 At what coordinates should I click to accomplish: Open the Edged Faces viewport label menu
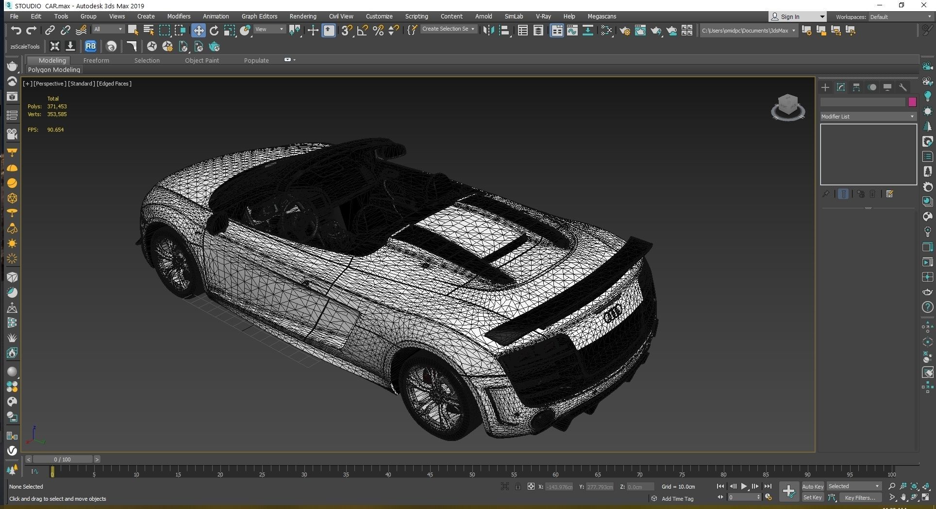(114, 84)
